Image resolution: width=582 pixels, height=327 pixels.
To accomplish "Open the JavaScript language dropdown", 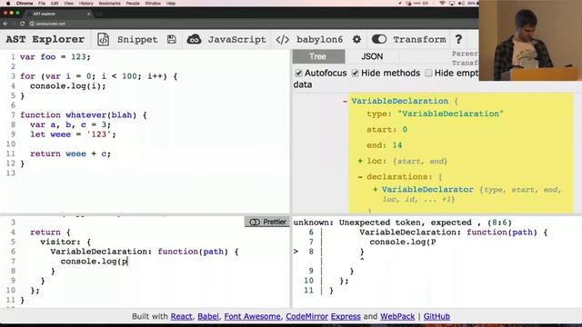I will [236, 39].
